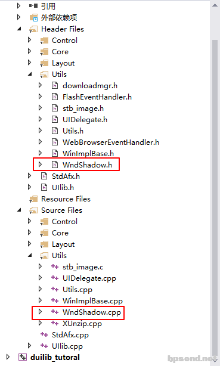The width and height of the screenshot is (220, 366).
Task: Click the 引用 references icon
Action: 33,6
